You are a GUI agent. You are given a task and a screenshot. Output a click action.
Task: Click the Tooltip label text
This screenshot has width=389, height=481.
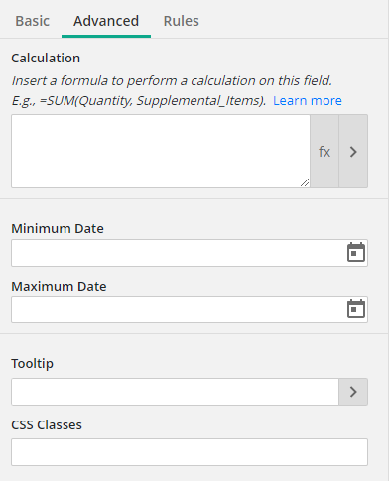(x=32, y=364)
